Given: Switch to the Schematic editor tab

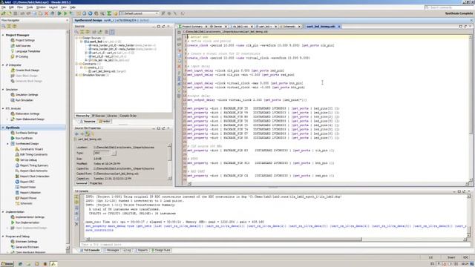Looking at the screenshot, I should point(290,27).
